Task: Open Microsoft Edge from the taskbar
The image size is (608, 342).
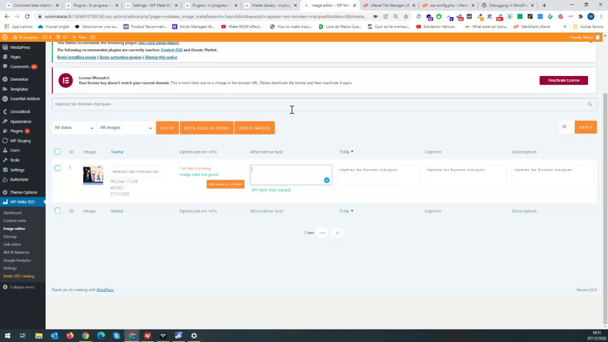Action: point(101,336)
